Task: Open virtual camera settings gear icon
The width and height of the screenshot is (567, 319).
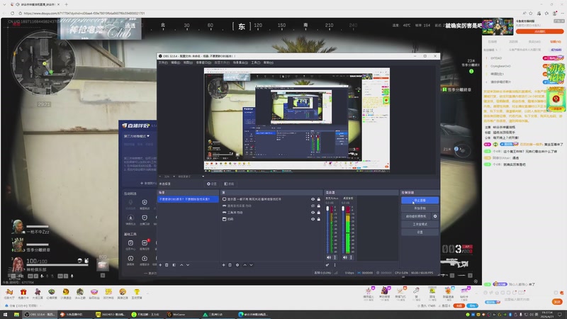Action: (x=435, y=216)
